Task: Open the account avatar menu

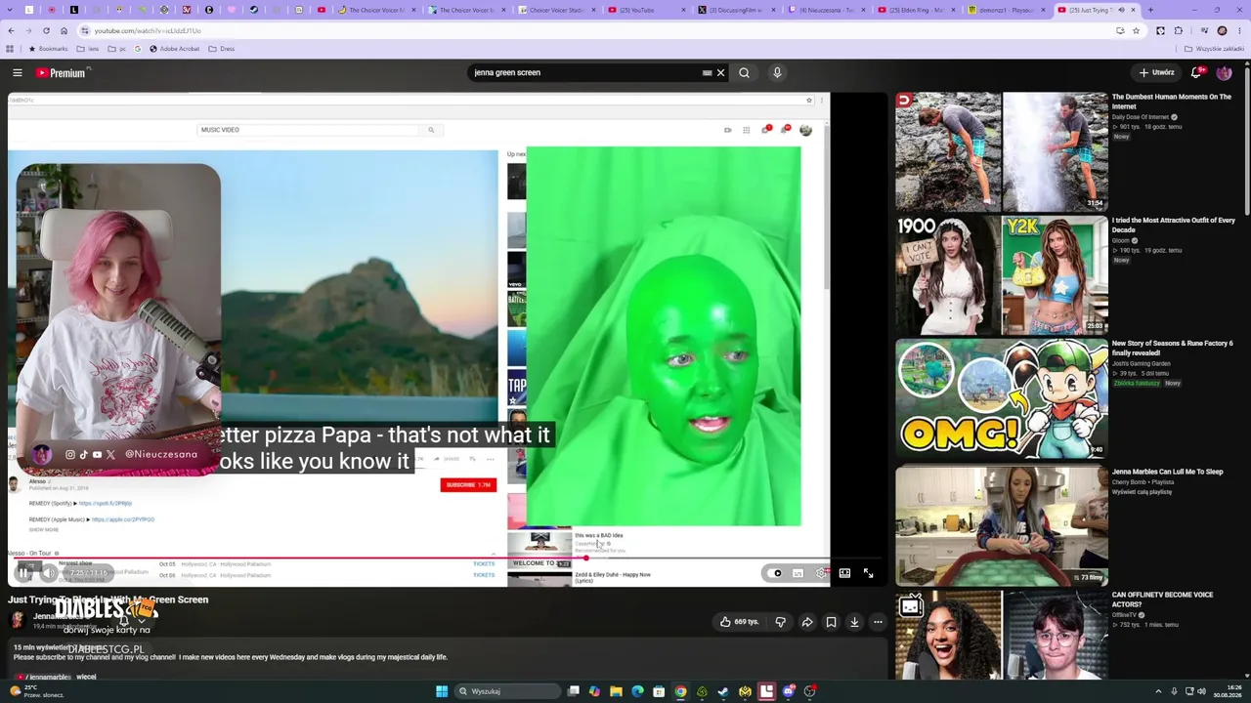Action: point(1224,72)
